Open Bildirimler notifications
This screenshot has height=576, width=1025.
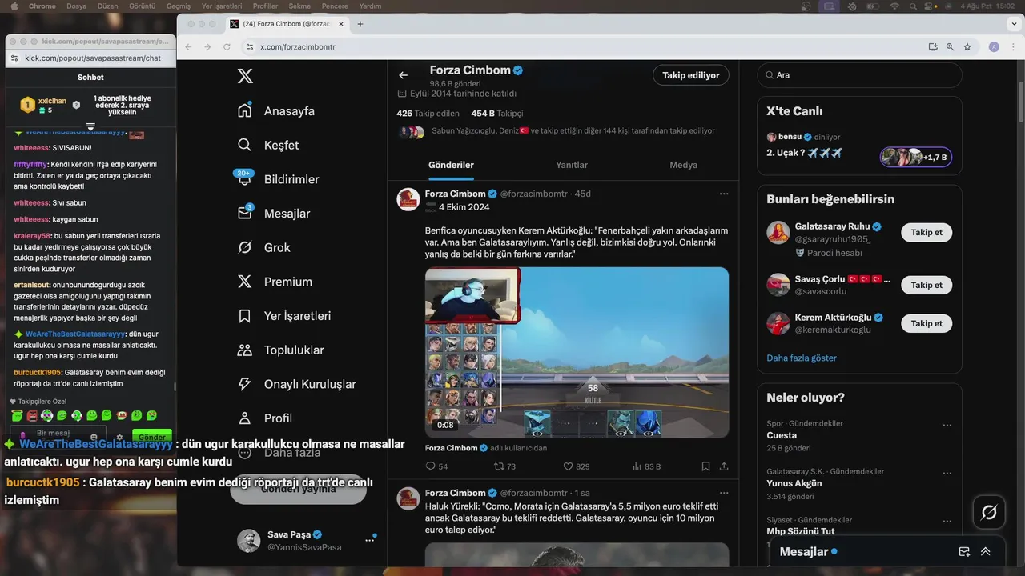278,179
